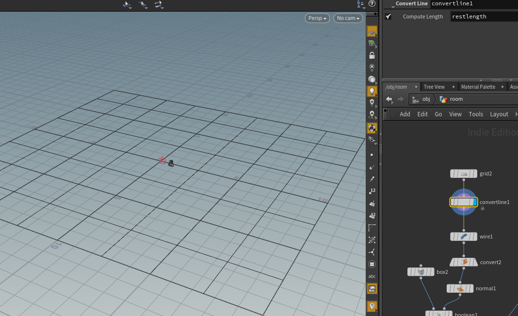
Task: Go back with network back arrow
Action: 389,99
